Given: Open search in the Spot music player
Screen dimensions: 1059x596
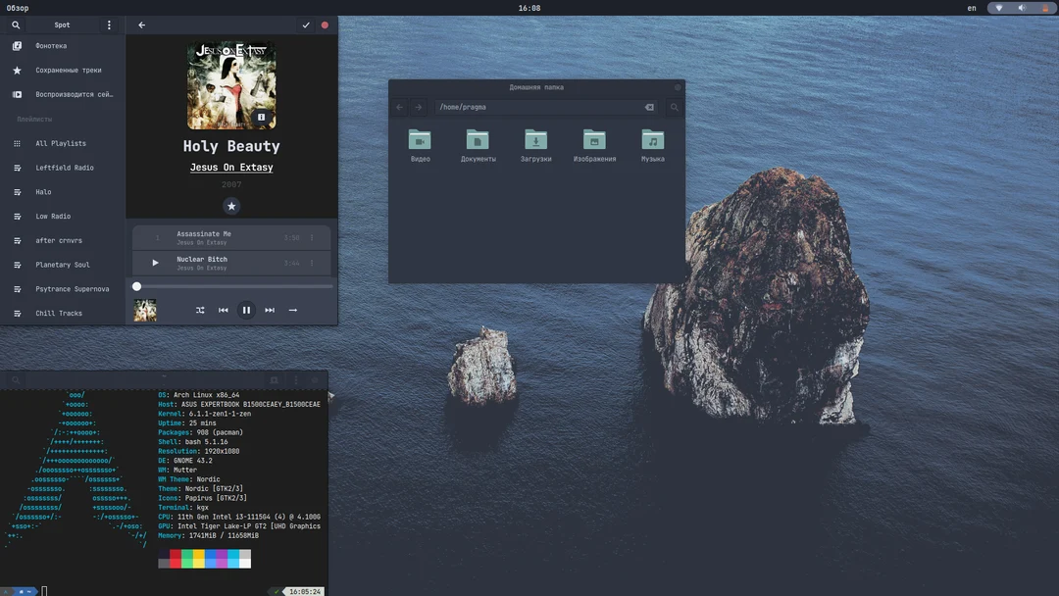Looking at the screenshot, I should 16,25.
